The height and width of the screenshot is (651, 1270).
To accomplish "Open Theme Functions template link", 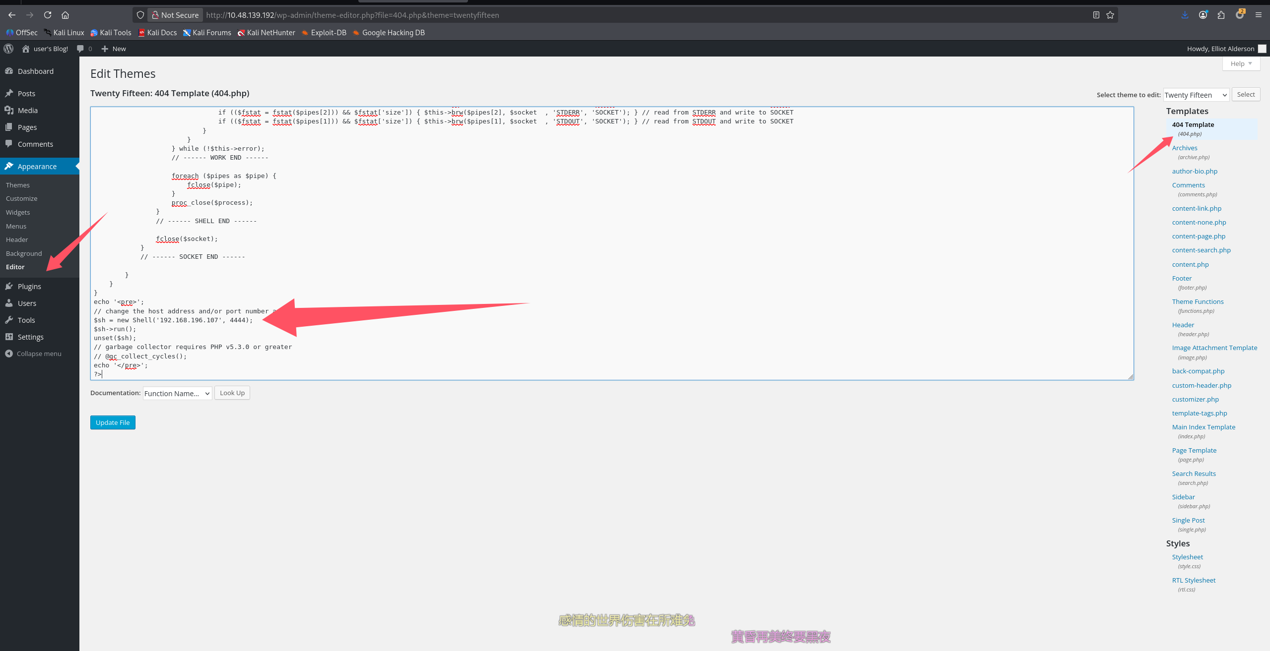I will click(x=1198, y=301).
